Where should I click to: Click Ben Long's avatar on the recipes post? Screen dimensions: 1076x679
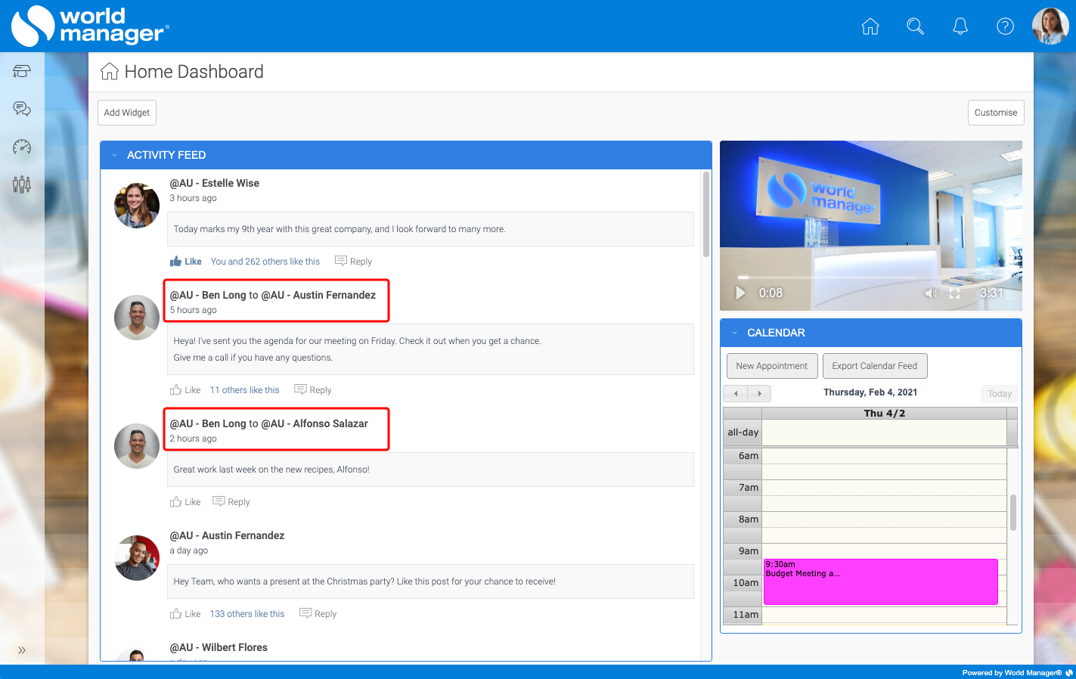pyautogui.click(x=137, y=446)
